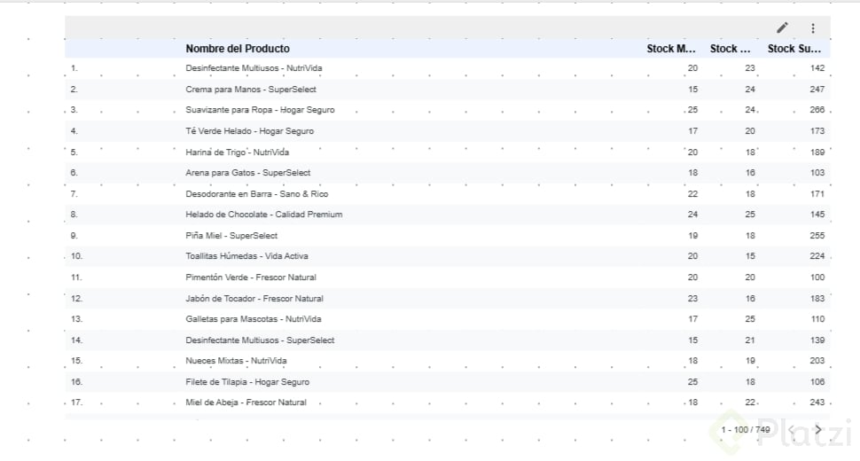Click the 1 - 100 / 749 pagination text
860x461 pixels.
[745, 430]
